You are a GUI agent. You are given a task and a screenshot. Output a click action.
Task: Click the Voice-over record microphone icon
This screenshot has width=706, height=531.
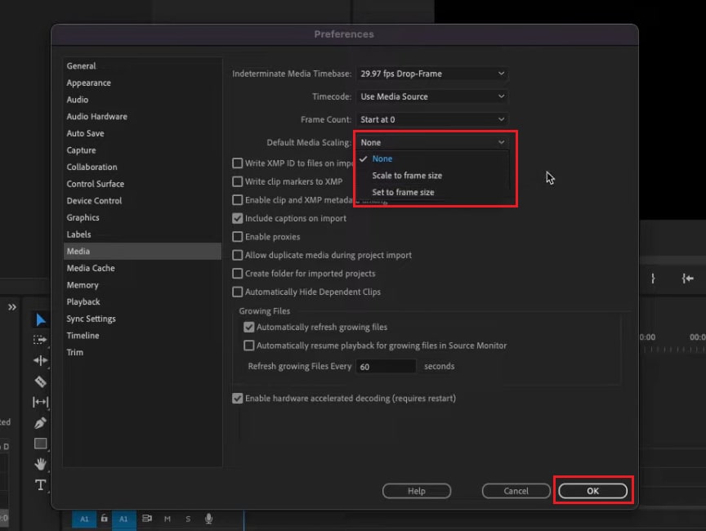(209, 518)
